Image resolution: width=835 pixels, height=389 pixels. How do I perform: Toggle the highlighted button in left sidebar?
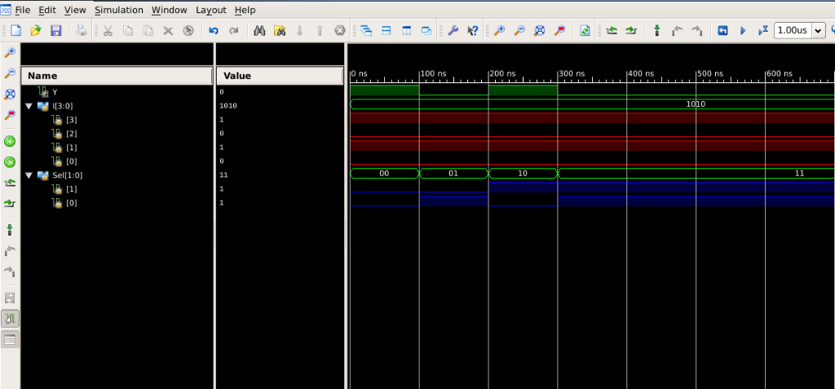[x=11, y=318]
